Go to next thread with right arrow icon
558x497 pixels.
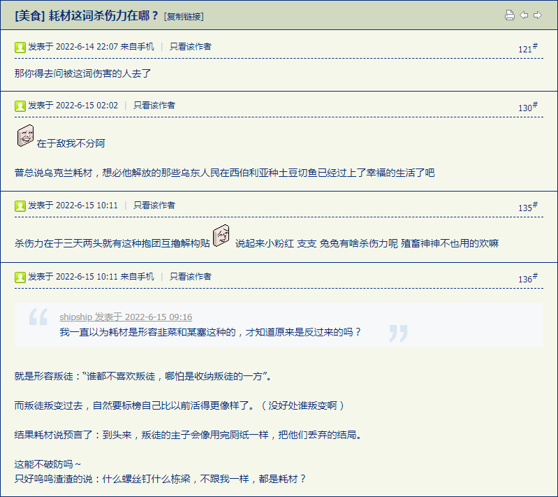(538, 15)
